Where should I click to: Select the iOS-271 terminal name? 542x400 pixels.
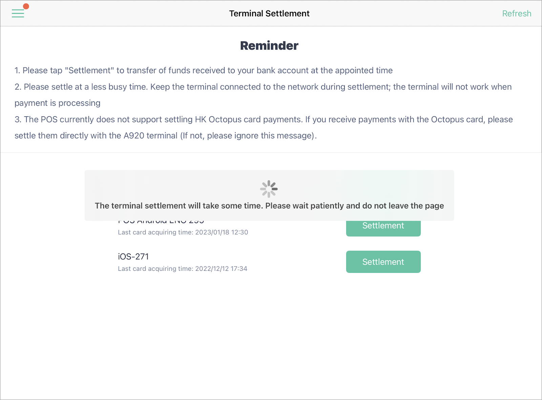[x=133, y=257]
